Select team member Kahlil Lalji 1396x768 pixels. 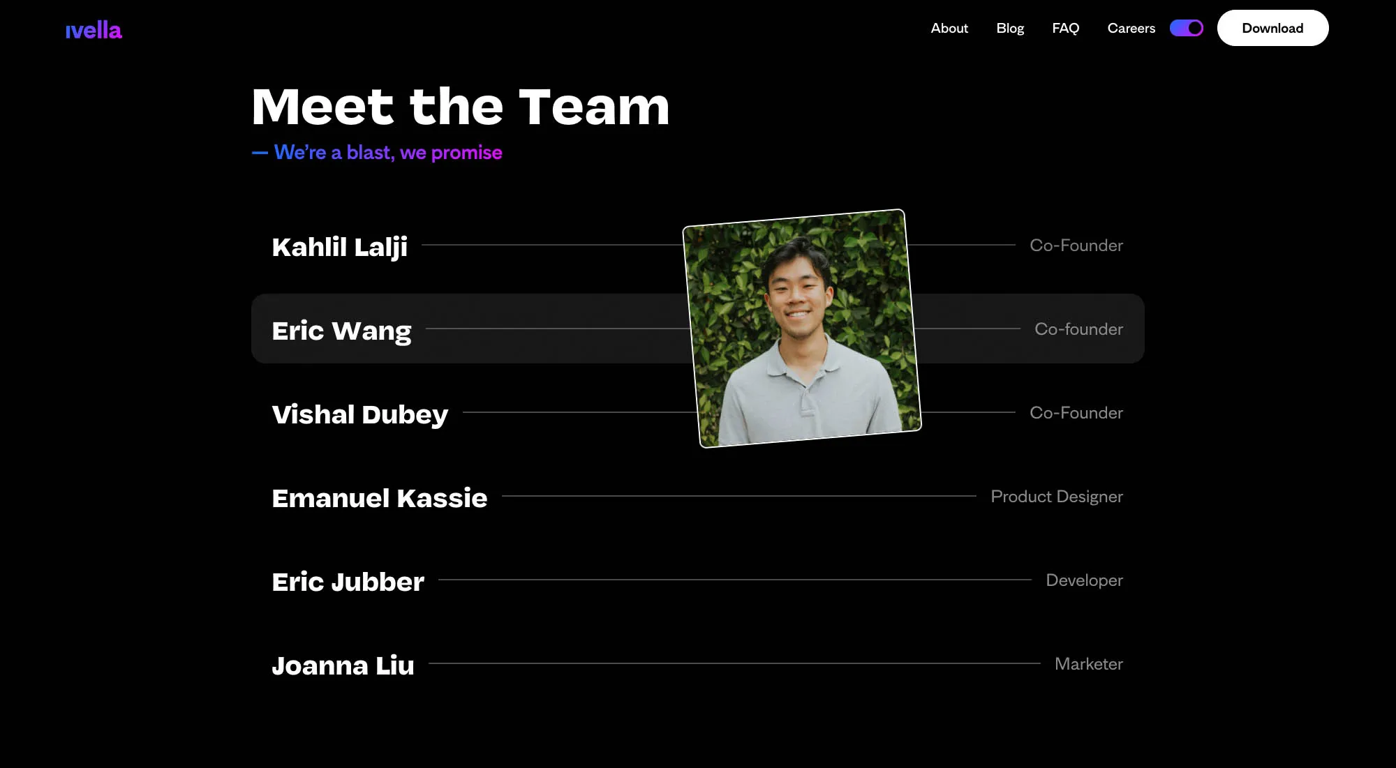[339, 246]
